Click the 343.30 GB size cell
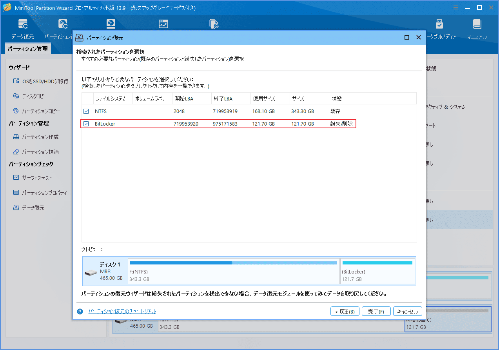 [303, 111]
